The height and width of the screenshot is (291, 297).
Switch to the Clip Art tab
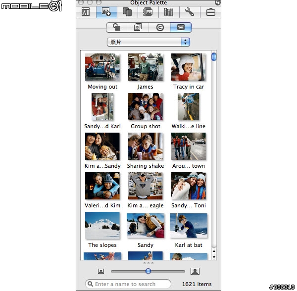(138, 27)
